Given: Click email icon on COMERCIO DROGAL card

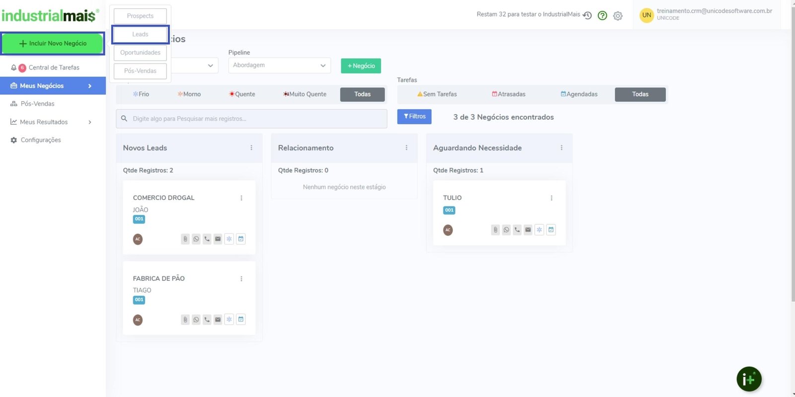Looking at the screenshot, I should (218, 239).
